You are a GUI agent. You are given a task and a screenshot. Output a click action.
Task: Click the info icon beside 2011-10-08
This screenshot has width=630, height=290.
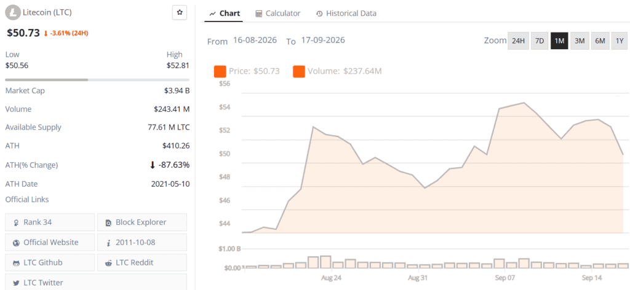(108, 243)
